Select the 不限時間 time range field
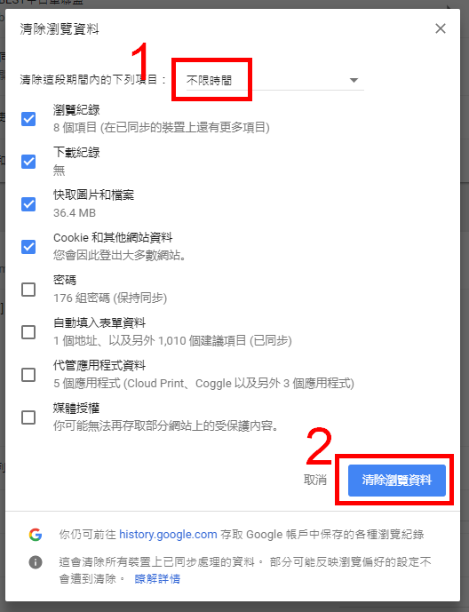 coord(274,81)
